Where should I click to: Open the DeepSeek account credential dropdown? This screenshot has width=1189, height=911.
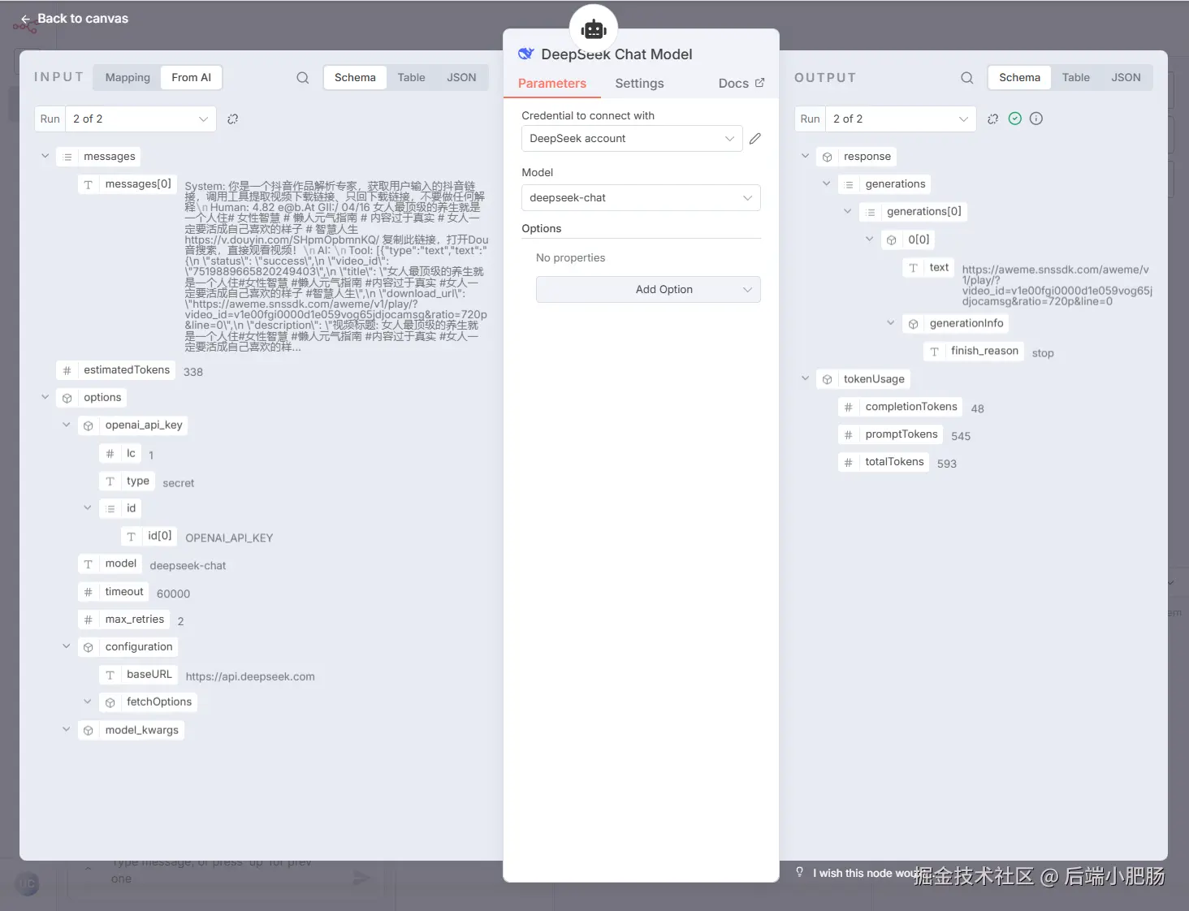[x=632, y=139]
